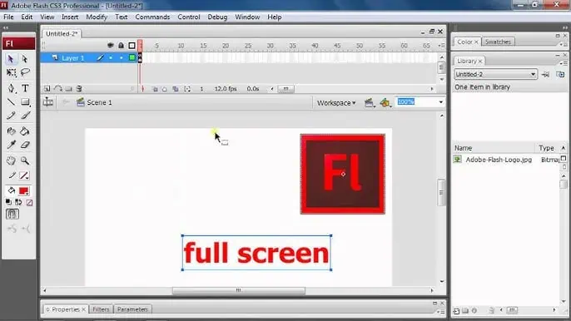Open Library panel options menu

coord(563,63)
